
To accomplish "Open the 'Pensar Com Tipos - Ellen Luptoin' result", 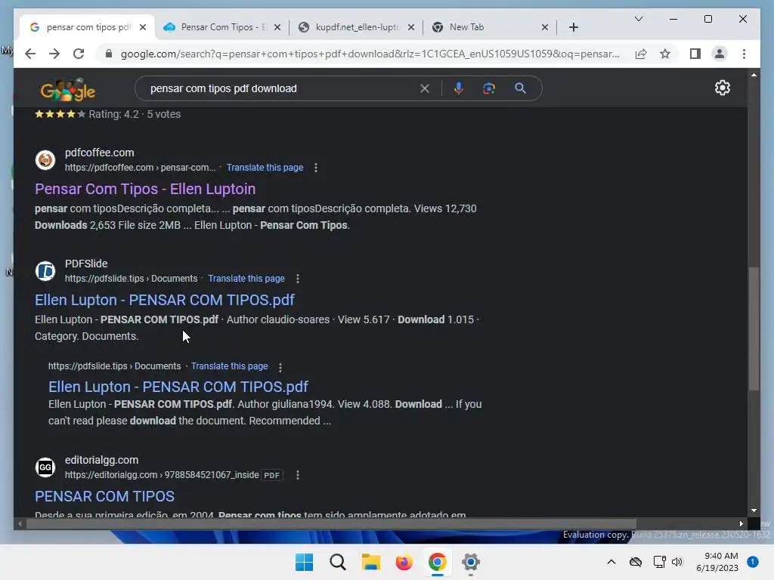I will (x=145, y=189).
